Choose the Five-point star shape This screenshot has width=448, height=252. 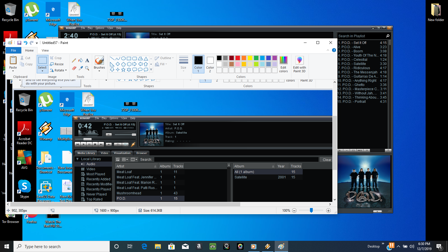coord(123,70)
